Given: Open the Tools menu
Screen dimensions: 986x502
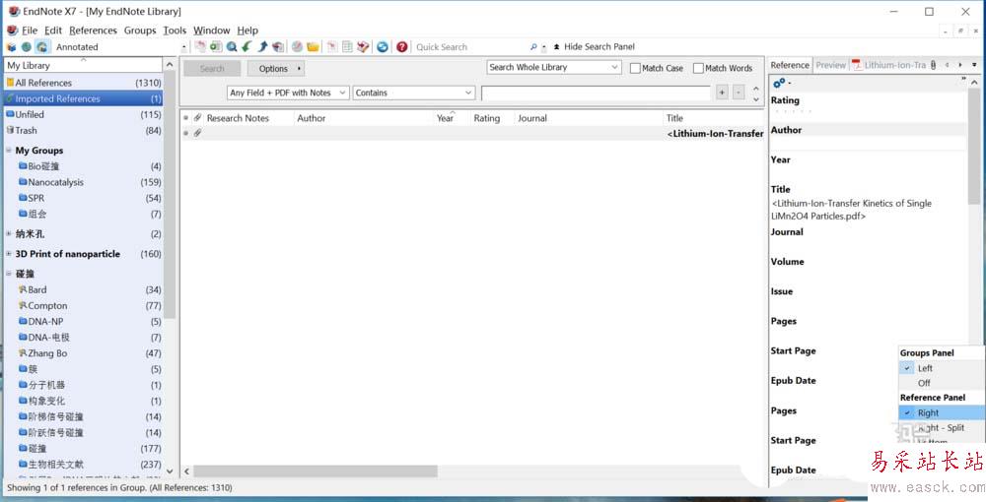Looking at the screenshot, I should click(x=175, y=31).
